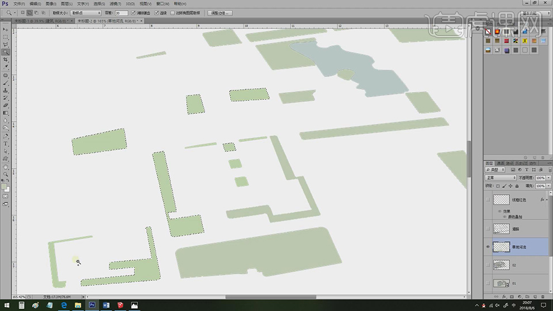
Task: Select the Brush tool
Action: [5, 83]
